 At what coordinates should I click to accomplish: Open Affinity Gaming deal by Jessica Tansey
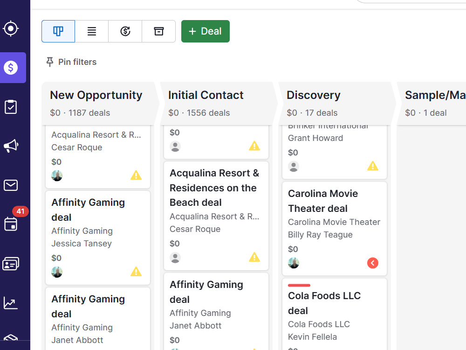(98, 238)
